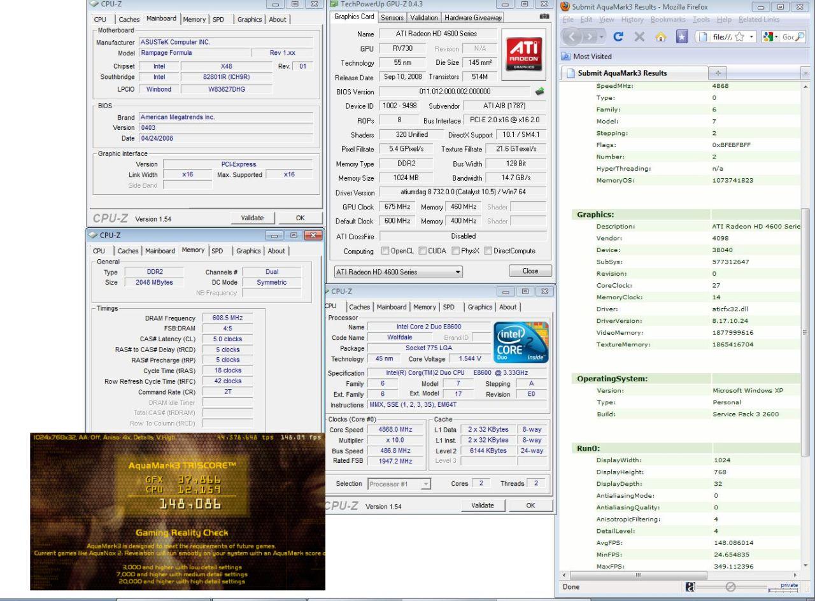This screenshot has height=601, width=815.
Task: Open the list all tabs dropdown in Firefox
Action: [x=805, y=73]
